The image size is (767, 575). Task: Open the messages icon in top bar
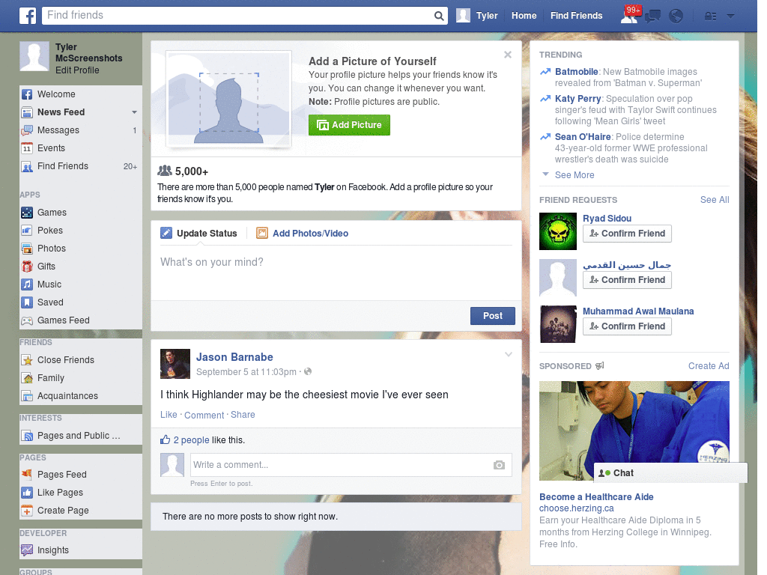point(652,16)
